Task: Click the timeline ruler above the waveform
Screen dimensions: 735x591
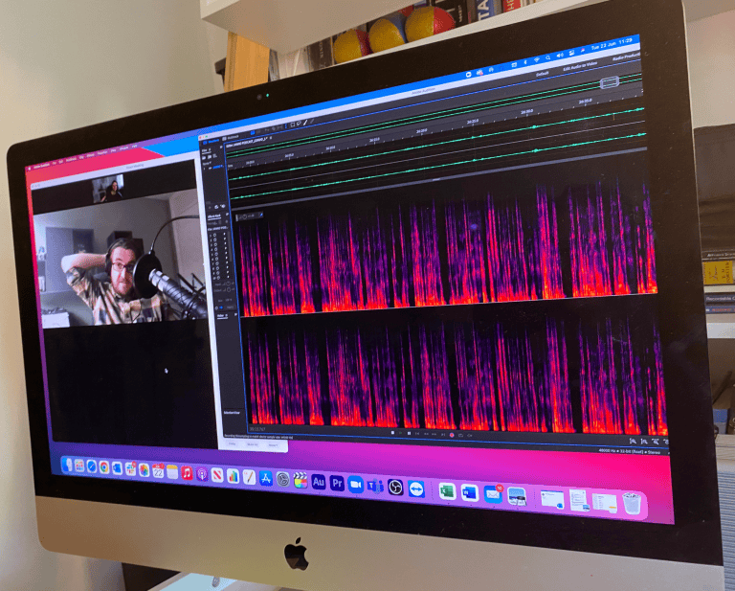Action: click(x=436, y=130)
